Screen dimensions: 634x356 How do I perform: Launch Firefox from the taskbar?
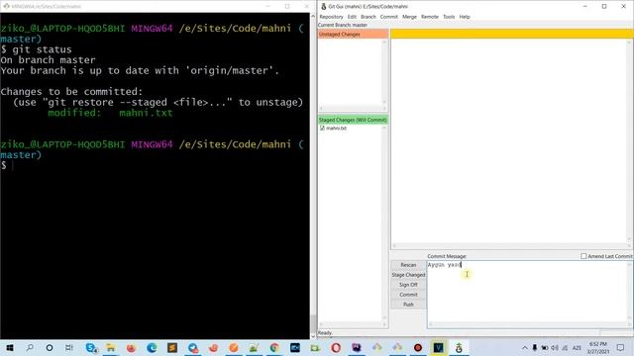[131, 347]
